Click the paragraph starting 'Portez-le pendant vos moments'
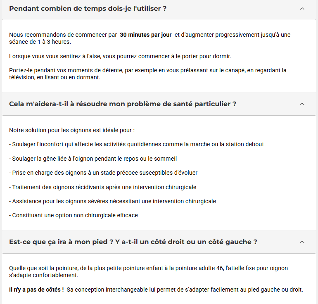Image resolution: width=318 pixels, height=304 pixels. 148,74
